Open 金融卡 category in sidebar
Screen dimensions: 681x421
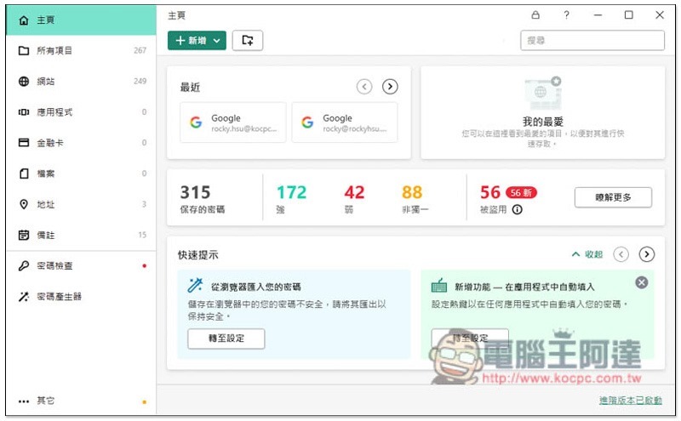point(49,143)
